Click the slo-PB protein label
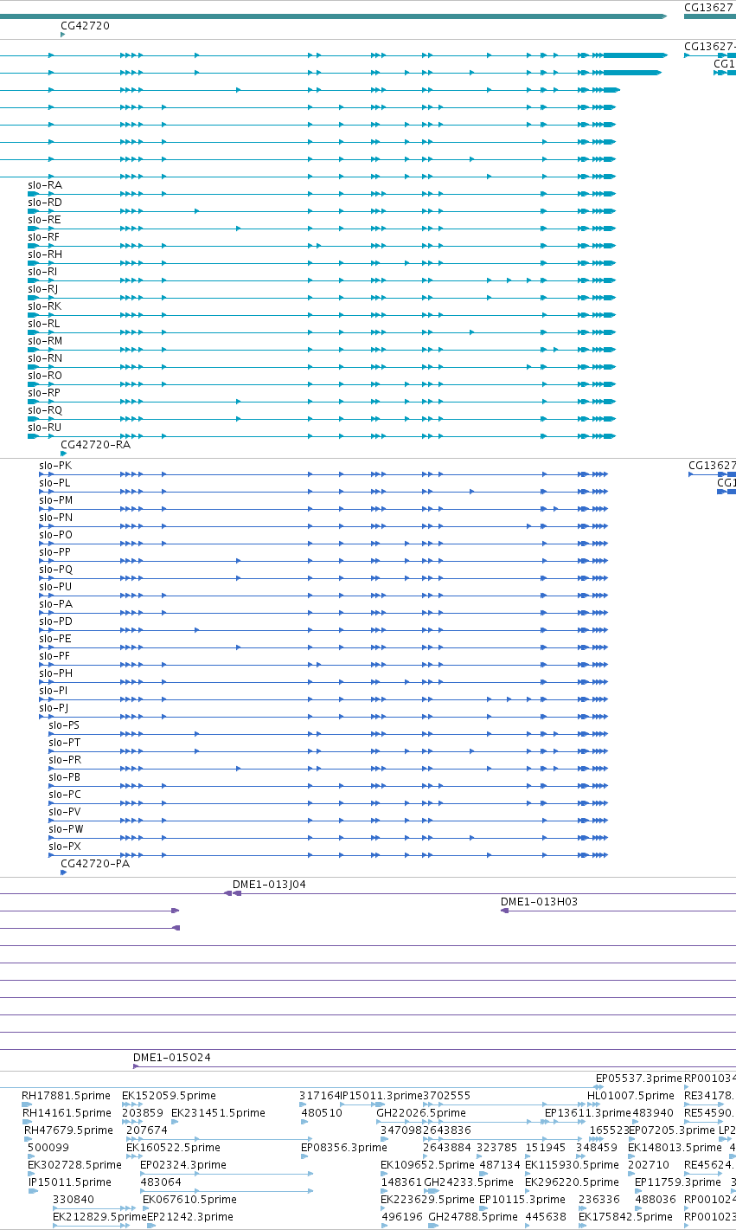This screenshot has height=1230, width=736. (x=65, y=777)
